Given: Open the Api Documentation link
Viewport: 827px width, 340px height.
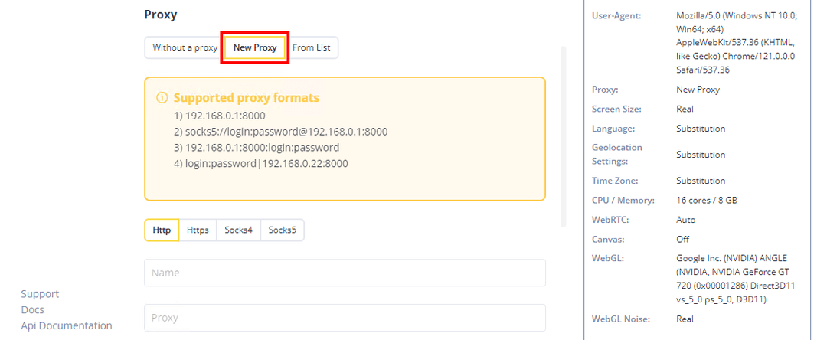Looking at the screenshot, I should coord(67,325).
